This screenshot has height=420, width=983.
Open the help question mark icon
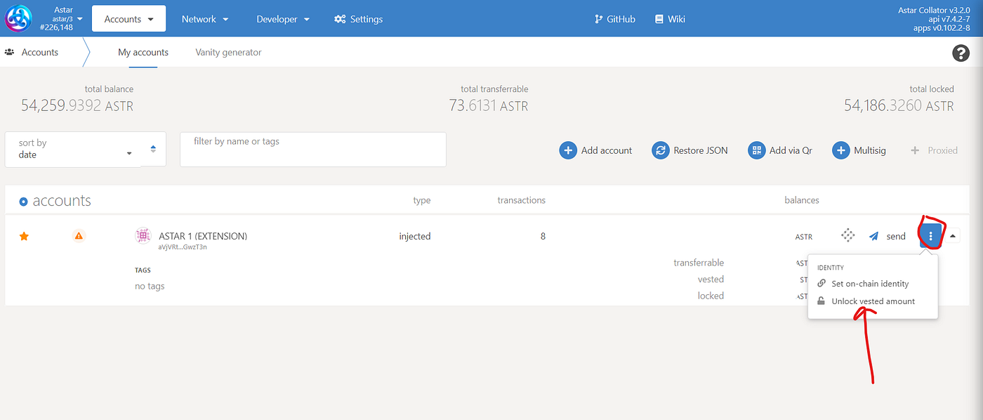960,53
